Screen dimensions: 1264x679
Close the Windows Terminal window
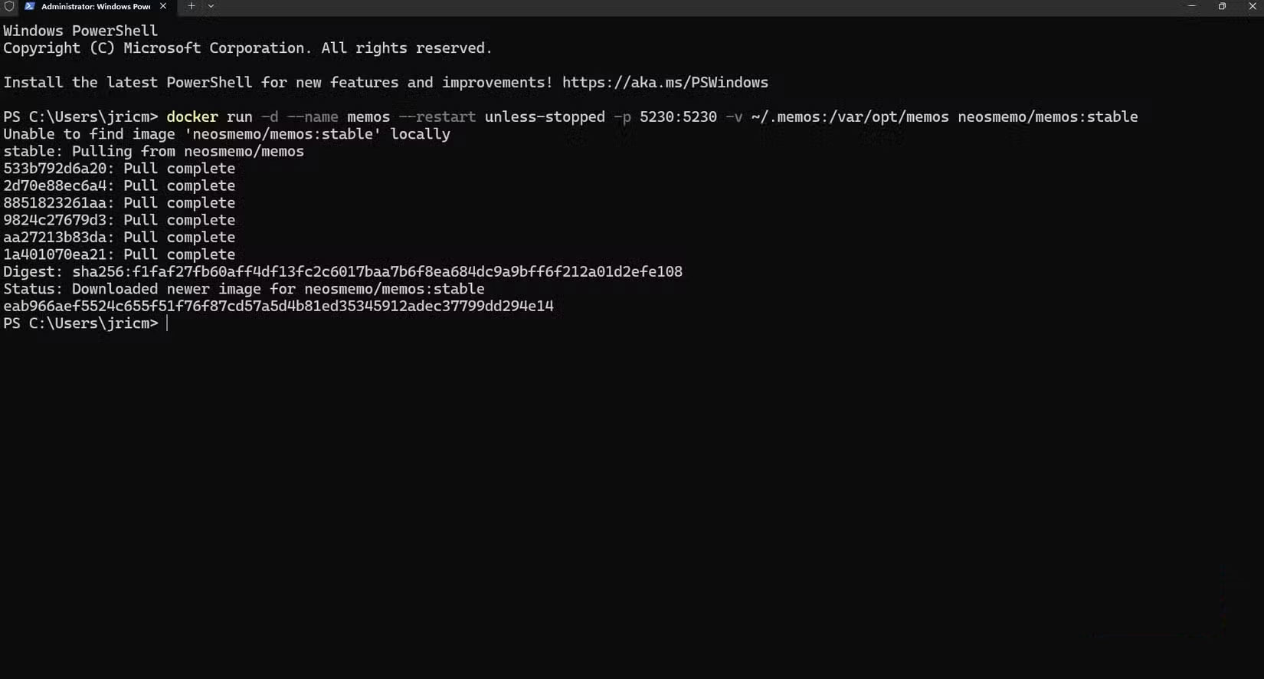point(1253,6)
